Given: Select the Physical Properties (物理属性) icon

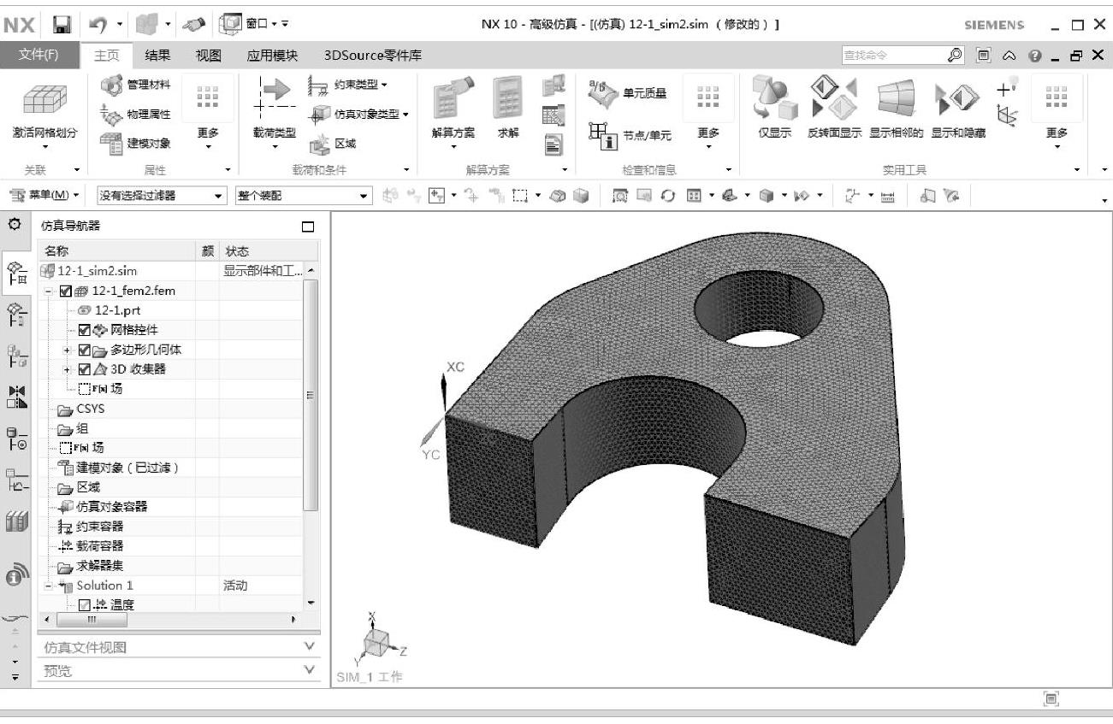Looking at the screenshot, I should point(111,114).
